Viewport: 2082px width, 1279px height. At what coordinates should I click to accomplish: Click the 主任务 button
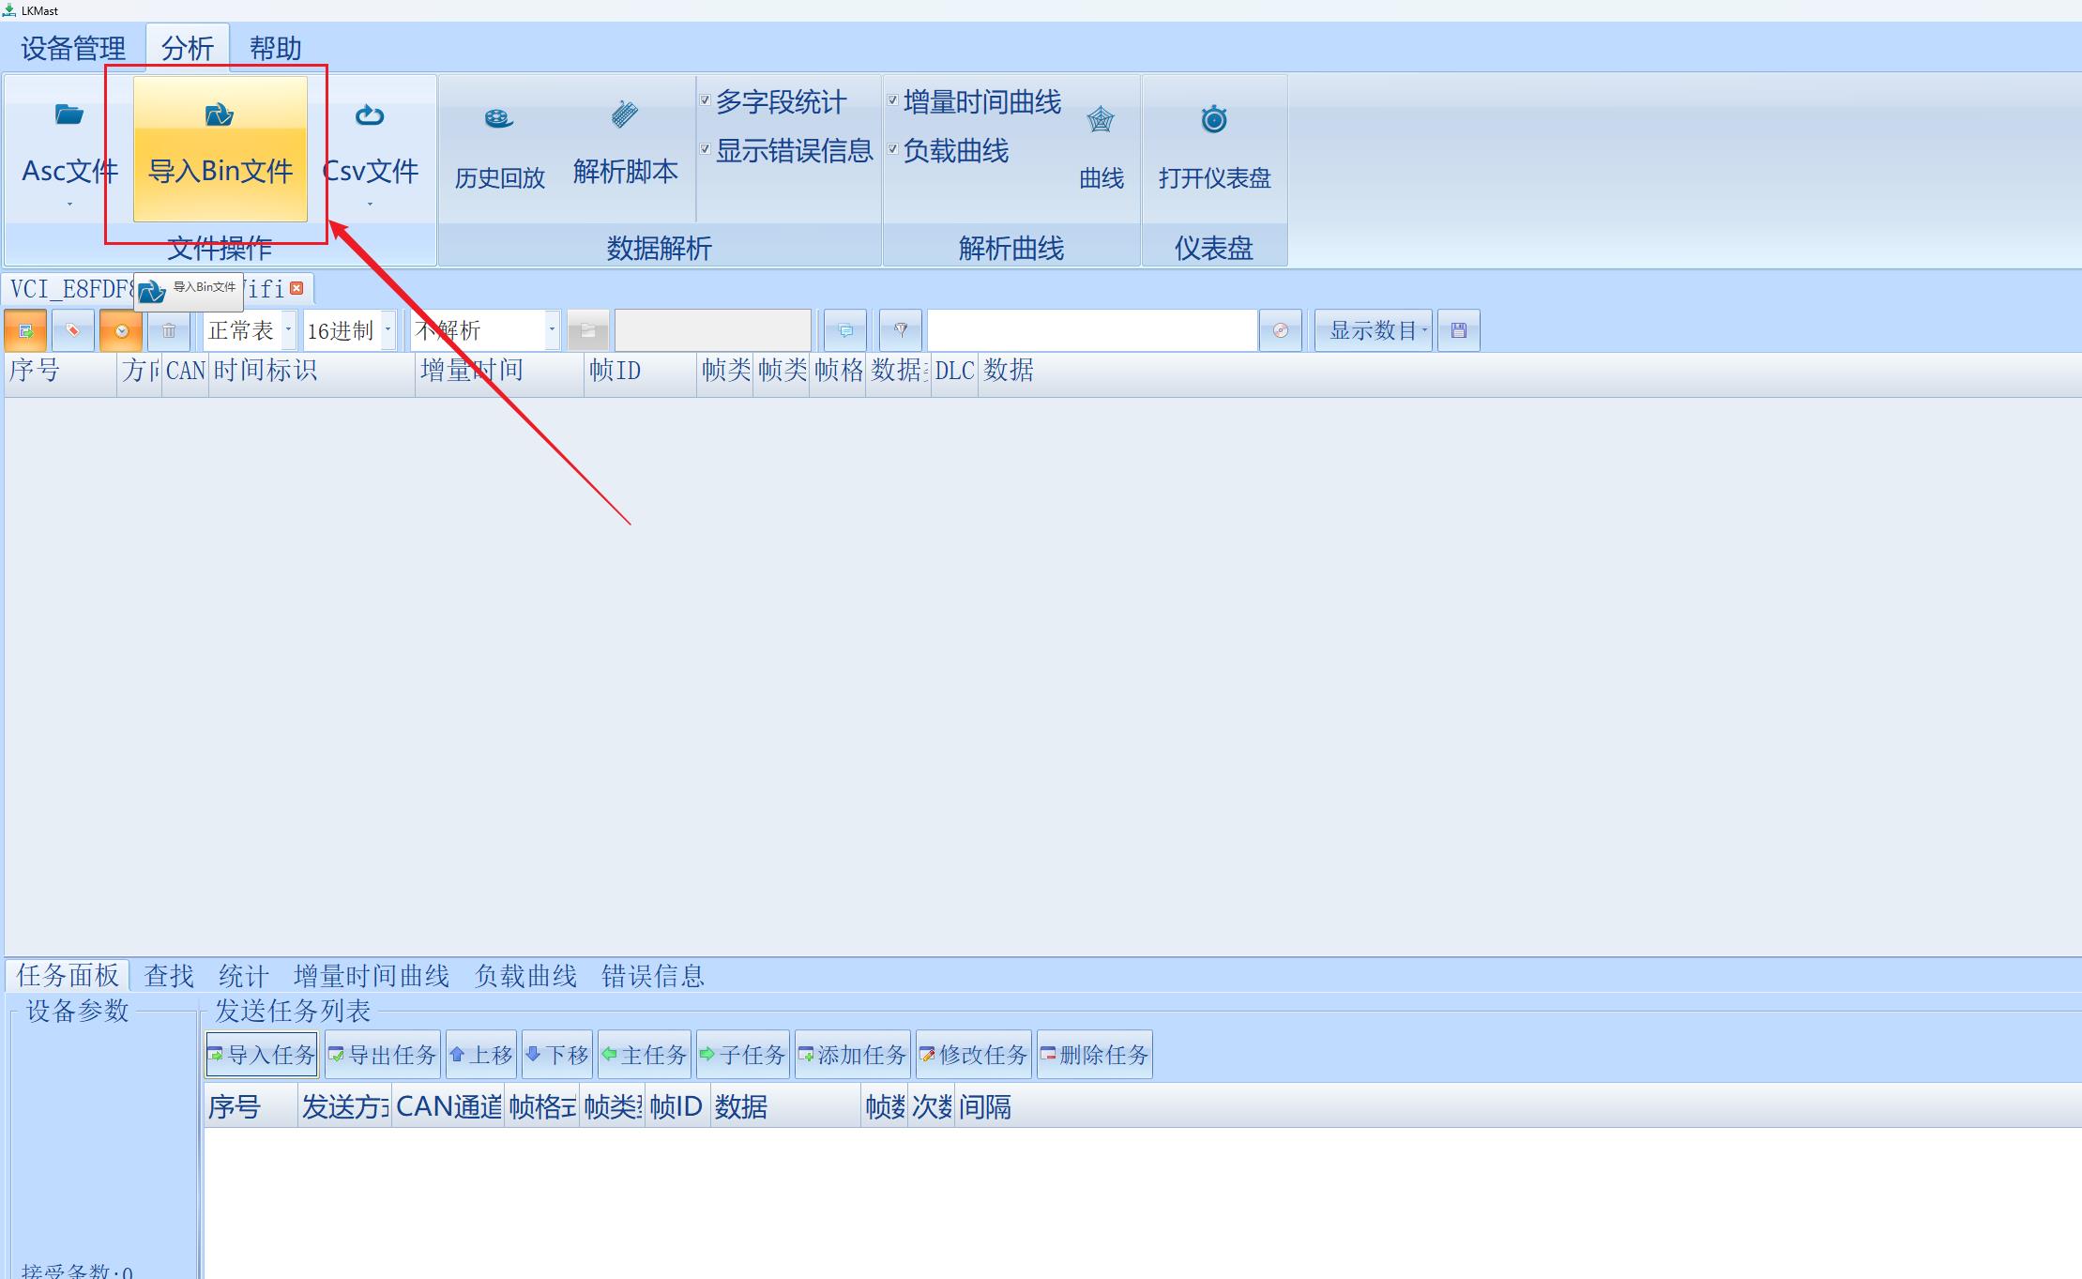coord(645,1055)
